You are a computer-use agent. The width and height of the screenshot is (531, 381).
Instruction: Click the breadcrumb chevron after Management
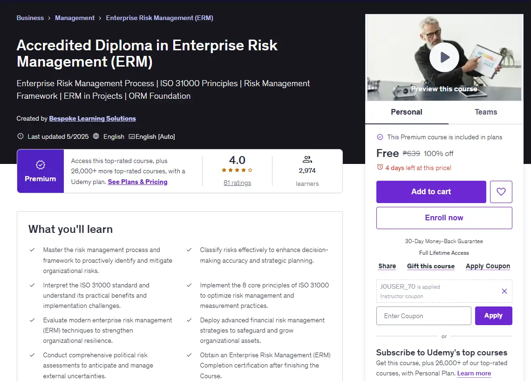click(x=100, y=18)
